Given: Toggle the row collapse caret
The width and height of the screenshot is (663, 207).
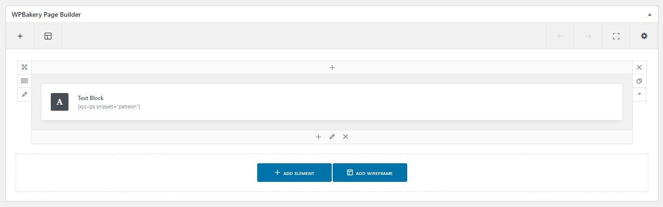Looking at the screenshot, I should 639,94.
